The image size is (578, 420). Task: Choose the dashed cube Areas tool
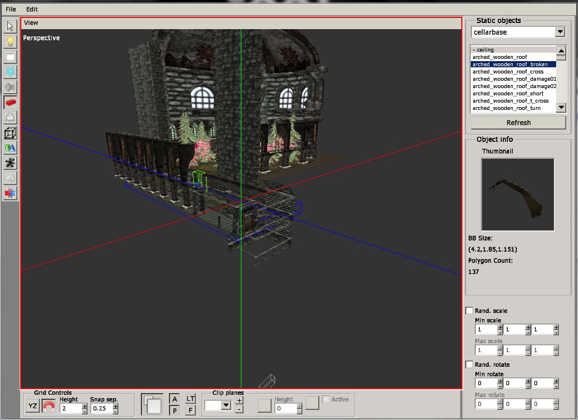10,133
